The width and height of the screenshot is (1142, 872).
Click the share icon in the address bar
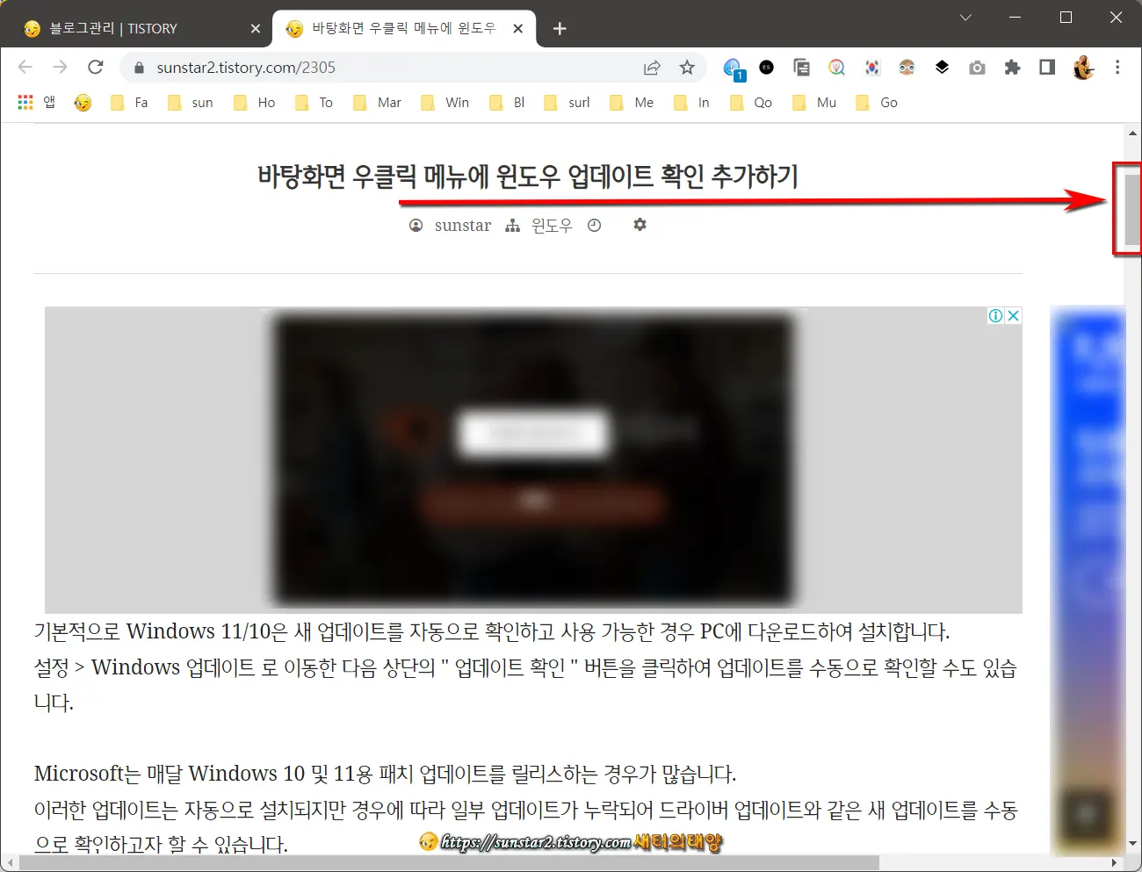tap(652, 67)
